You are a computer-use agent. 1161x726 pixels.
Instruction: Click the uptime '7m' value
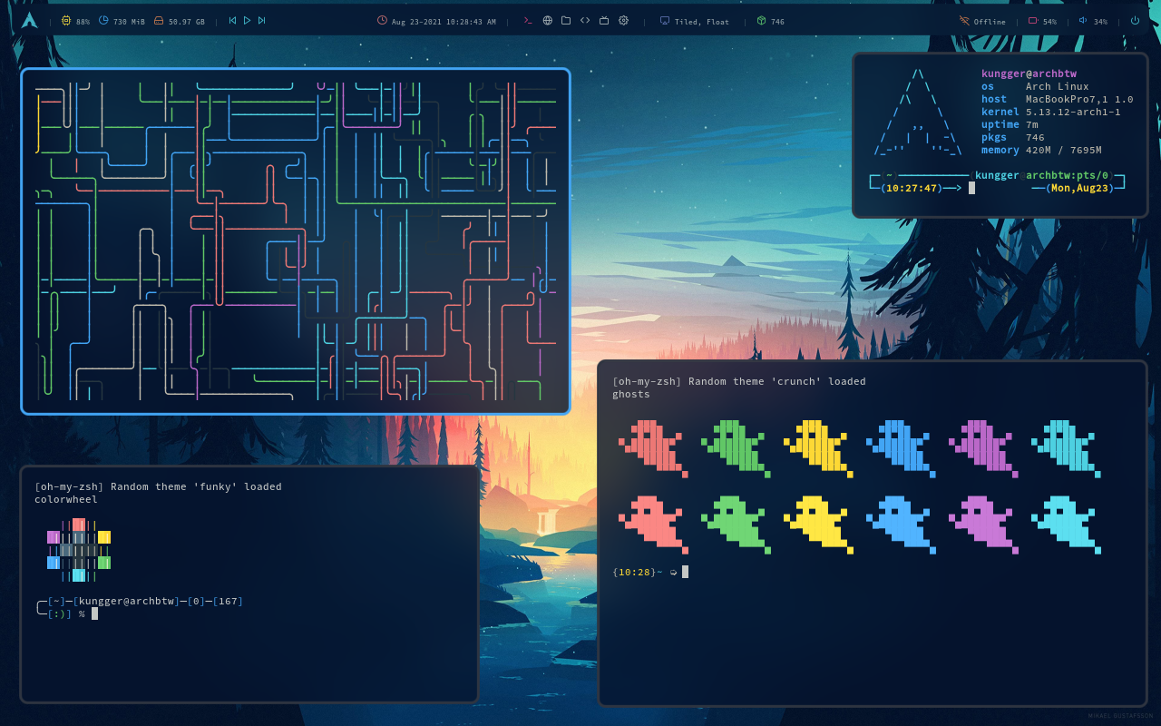[1032, 124]
